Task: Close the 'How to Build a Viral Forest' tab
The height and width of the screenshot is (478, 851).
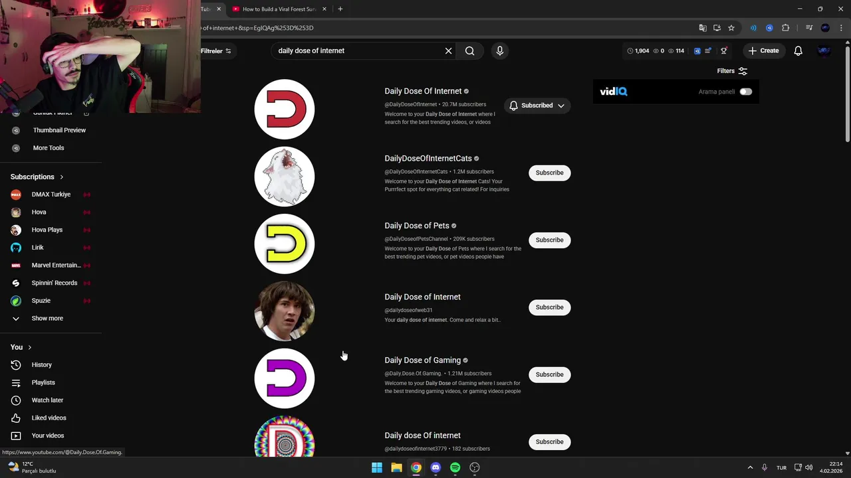Action: click(324, 9)
